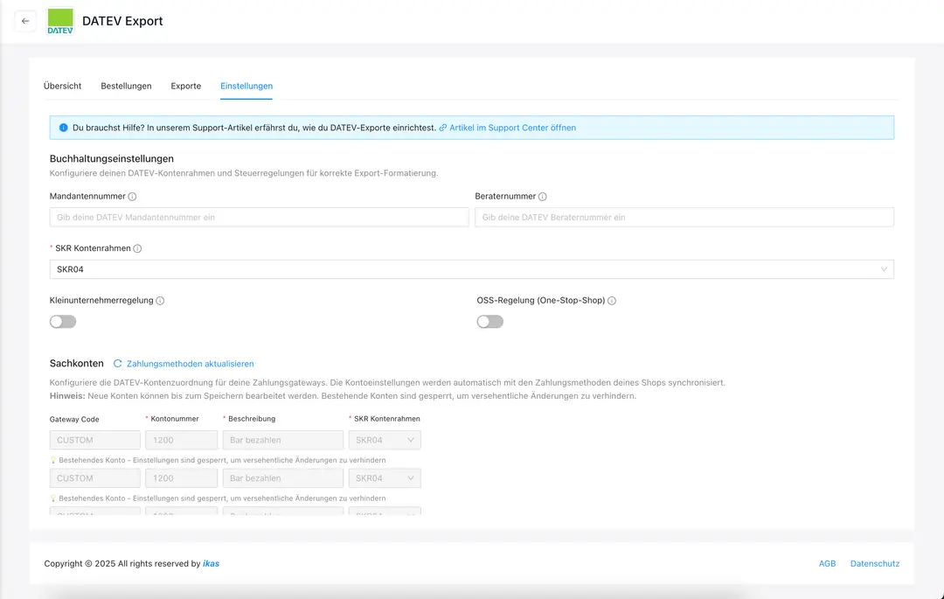Click the refresh icon beside Sachkonten
Screen dimensions: 944x599
pos(118,364)
